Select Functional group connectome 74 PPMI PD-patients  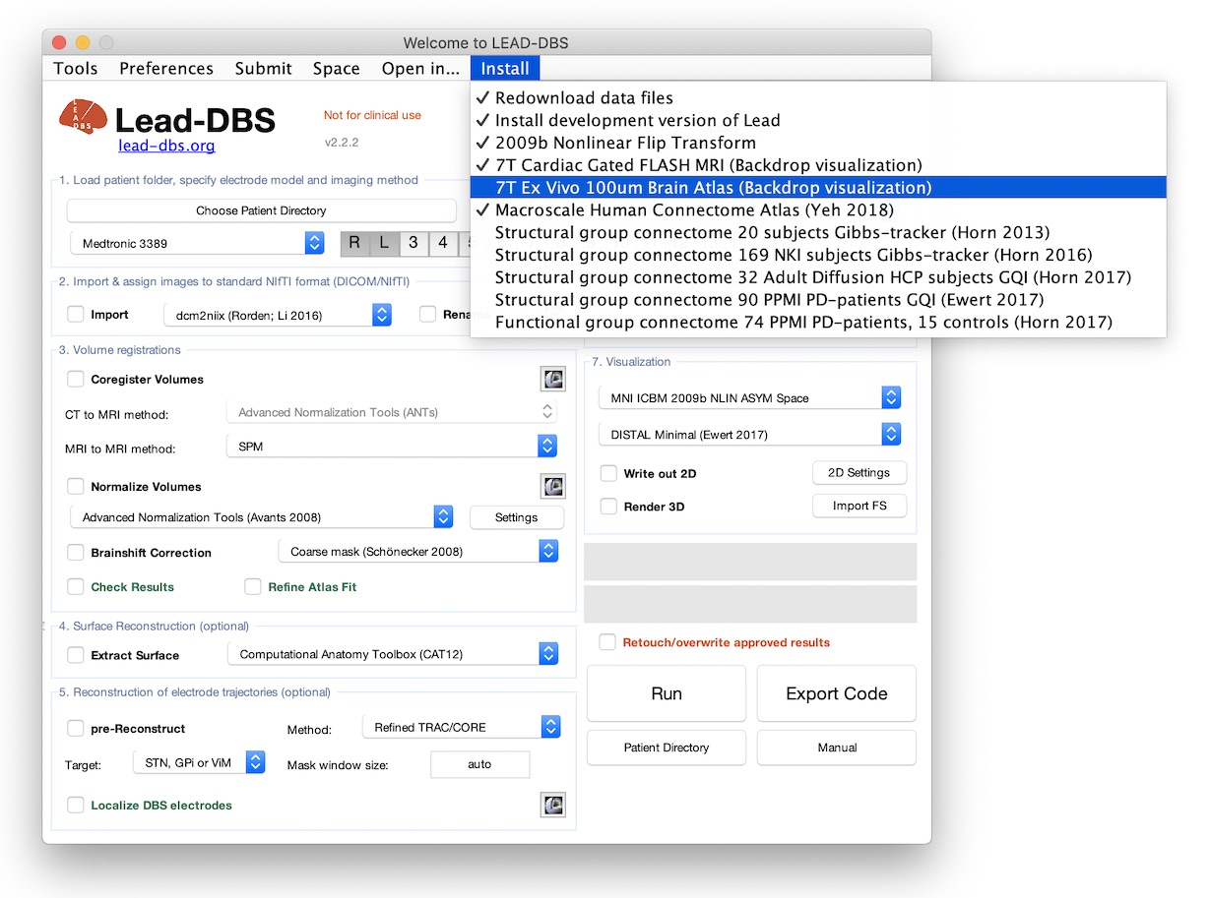click(818, 323)
